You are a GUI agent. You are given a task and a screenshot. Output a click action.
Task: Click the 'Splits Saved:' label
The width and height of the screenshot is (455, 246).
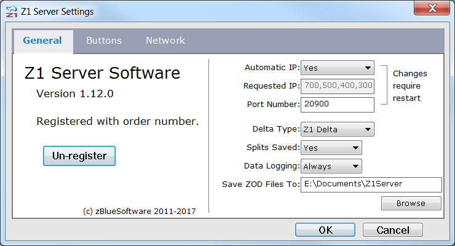tap(273, 148)
